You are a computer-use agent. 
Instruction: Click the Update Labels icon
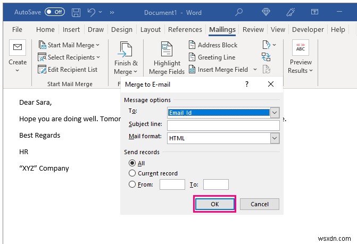tap(267, 69)
